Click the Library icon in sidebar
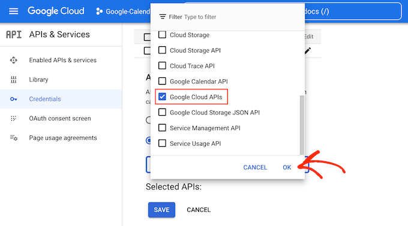408x226 pixels. click(x=14, y=80)
